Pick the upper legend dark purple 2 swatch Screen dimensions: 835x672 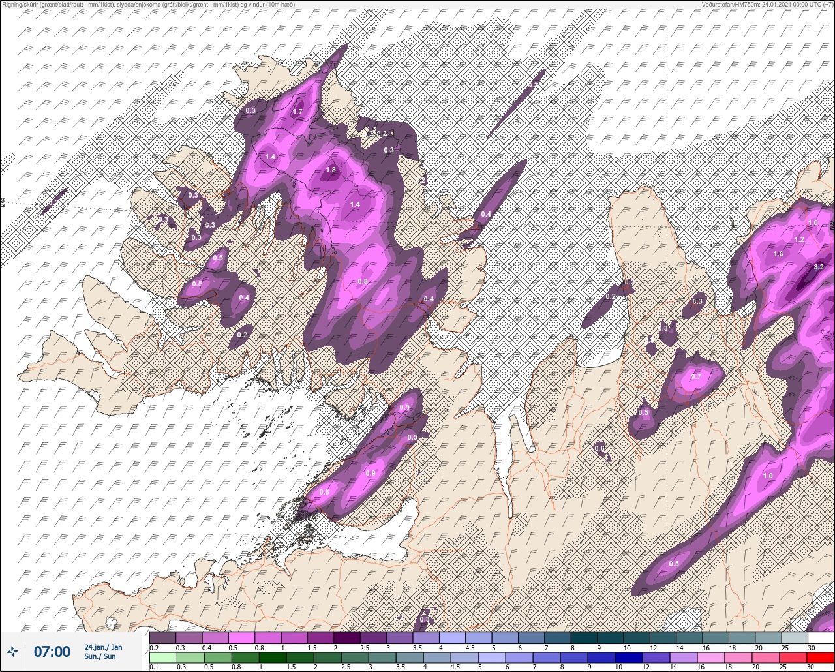(x=347, y=637)
